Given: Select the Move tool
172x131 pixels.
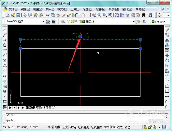Looking at the screenshot, I should click(167, 55).
